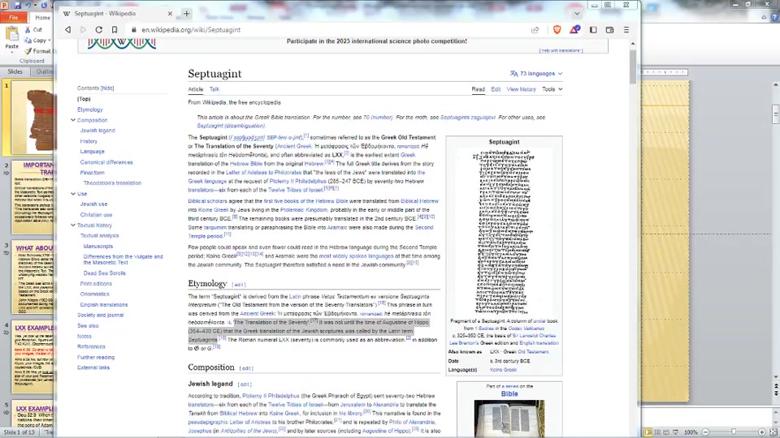Viewport: 780px width, 438px height.
Task: Open the Brave Wallet icon
Action: coord(610,30)
